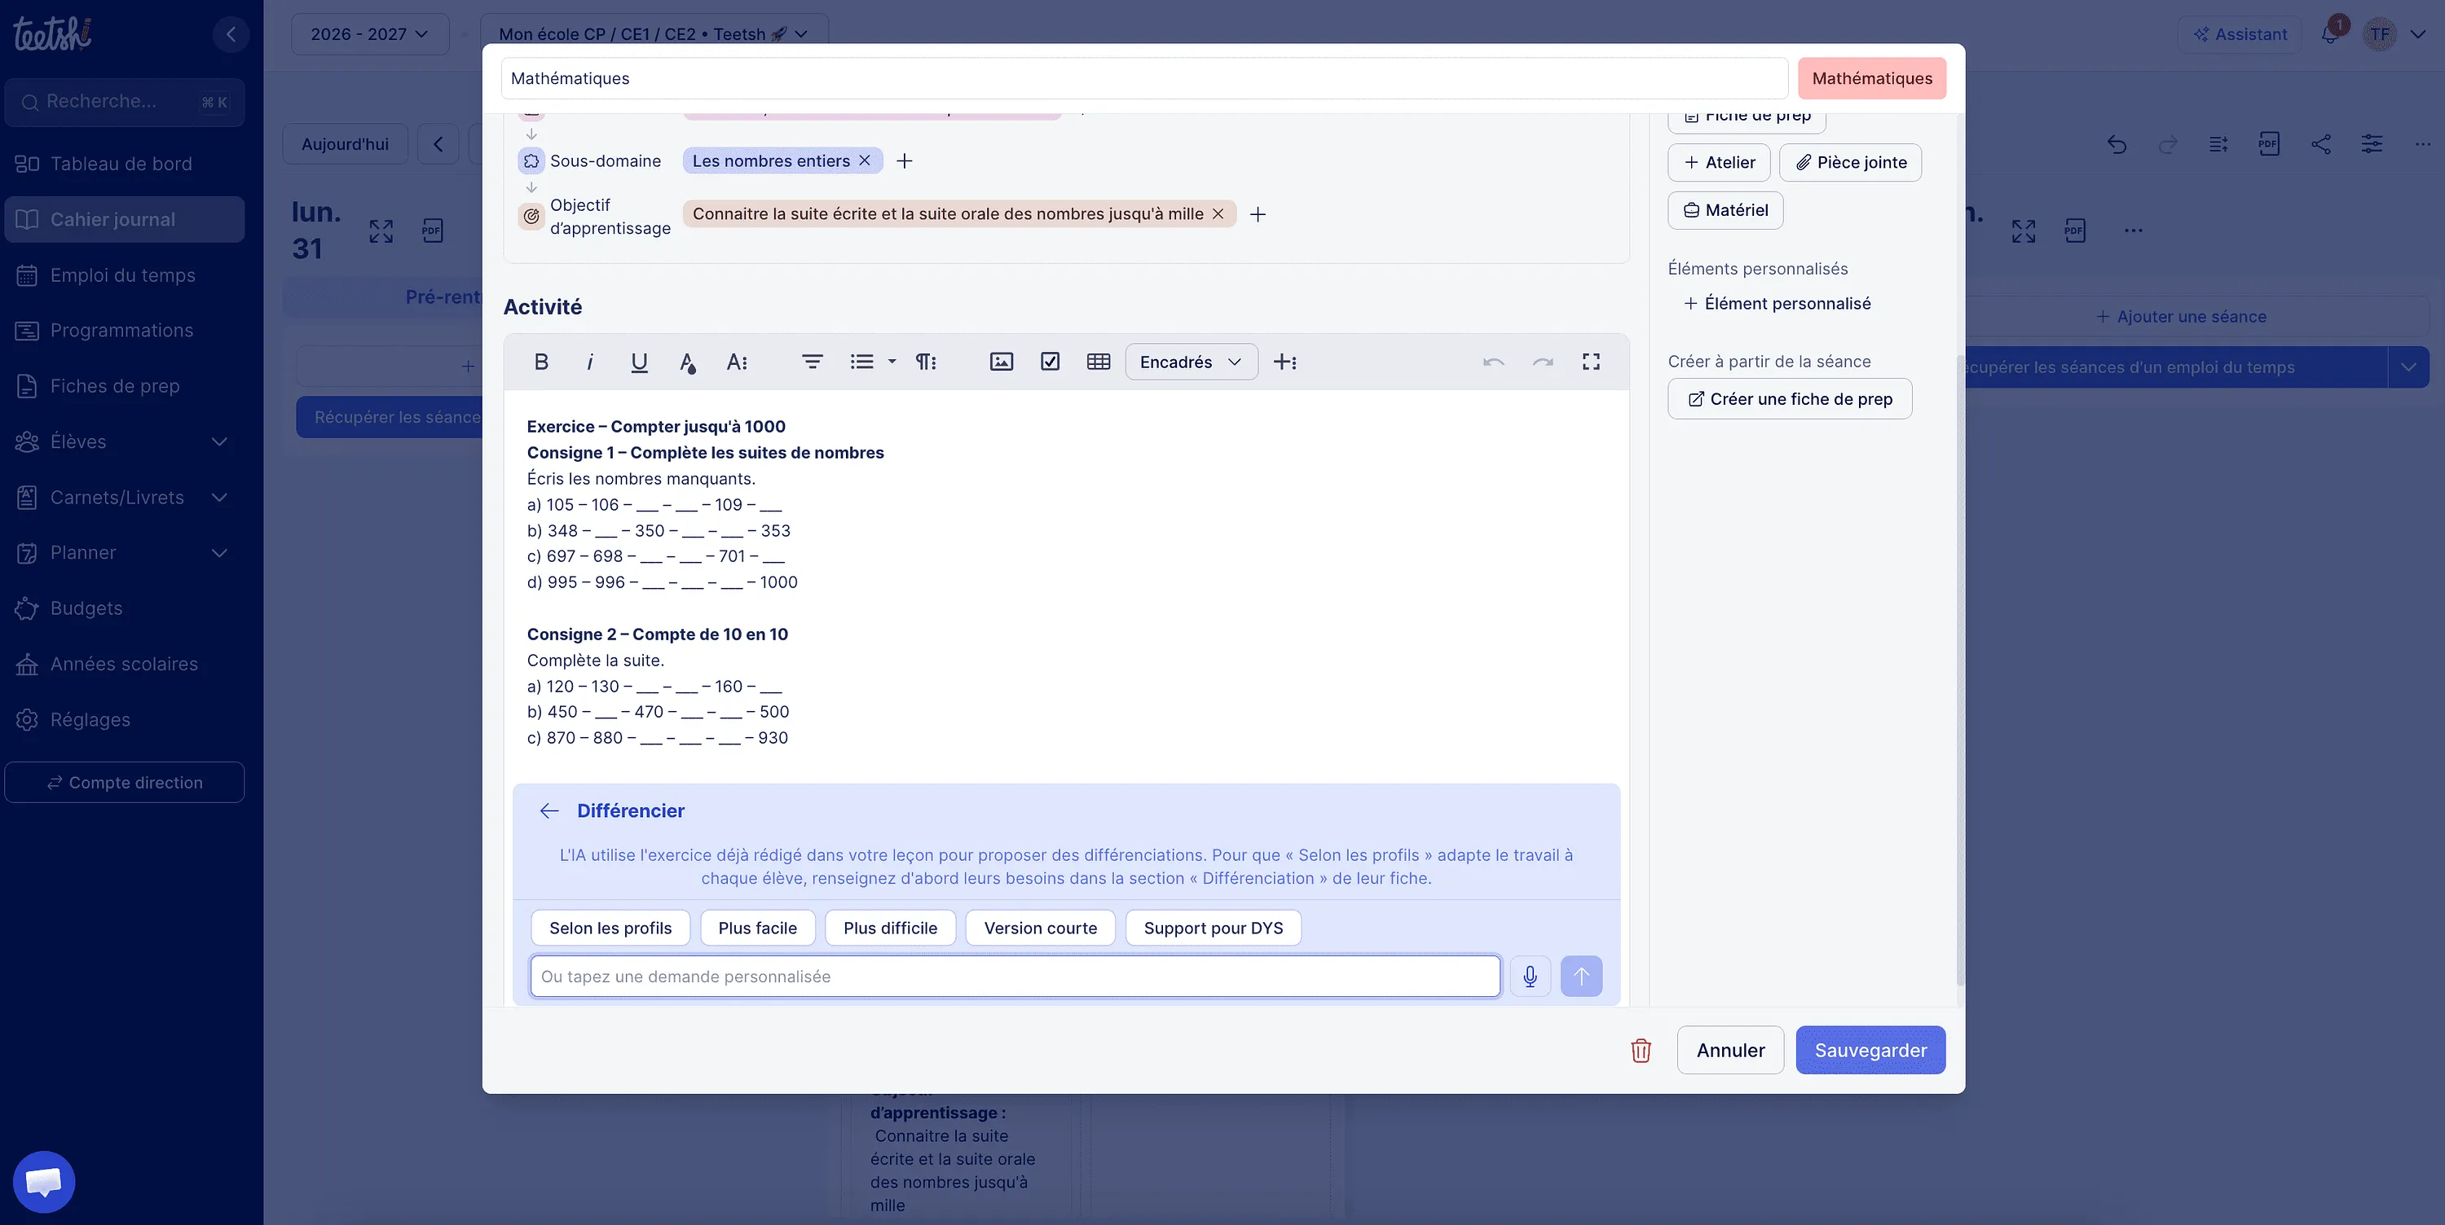This screenshot has width=2445, height=1225.
Task: Add another Objectif d'apprentissage with plus icon
Action: (x=1258, y=214)
